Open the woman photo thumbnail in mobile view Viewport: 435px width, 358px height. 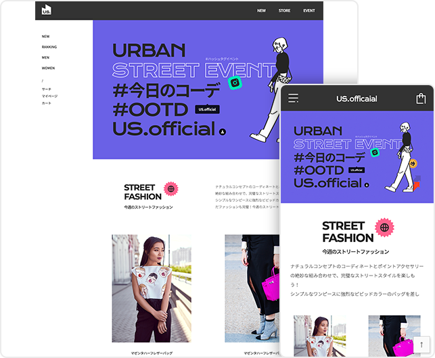[x=320, y=336]
